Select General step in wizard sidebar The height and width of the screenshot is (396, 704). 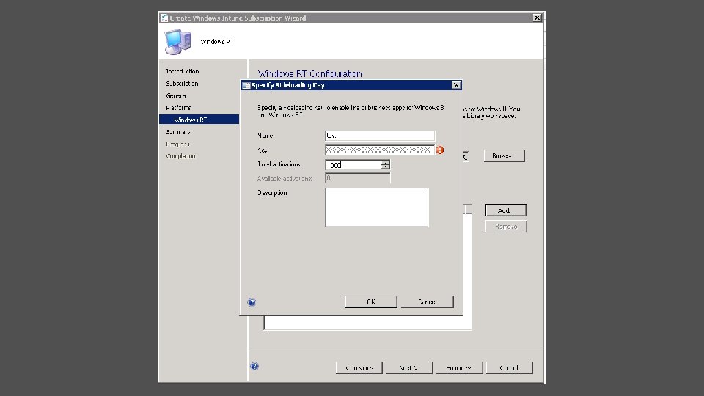click(x=177, y=95)
